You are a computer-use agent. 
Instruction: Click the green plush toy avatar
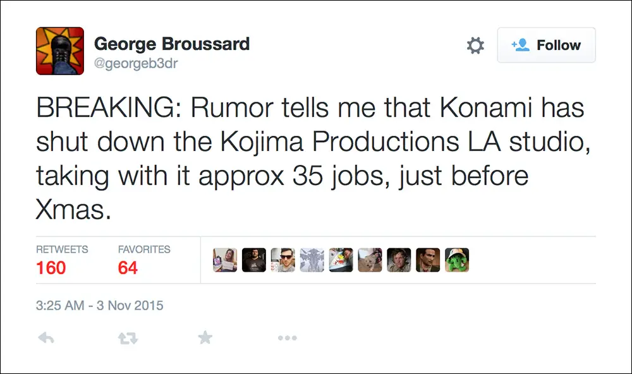pos(457,260)
